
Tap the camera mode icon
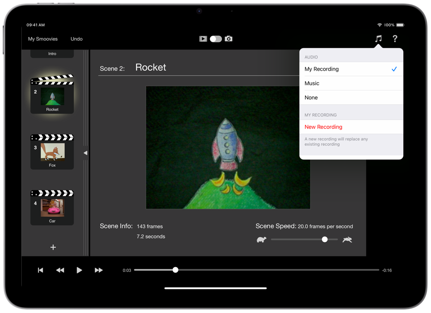coord(228,39)
